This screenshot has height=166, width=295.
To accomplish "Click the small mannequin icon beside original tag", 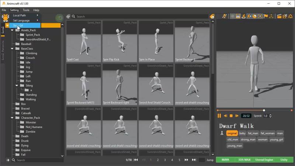I will pos(222,133).
